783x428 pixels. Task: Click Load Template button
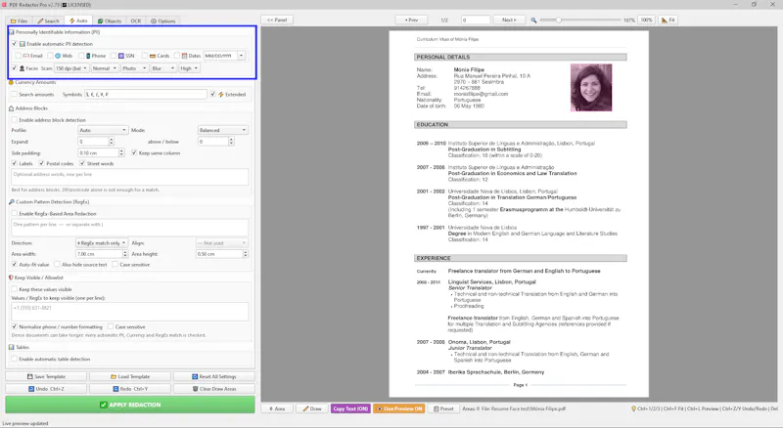pos(130,376)
